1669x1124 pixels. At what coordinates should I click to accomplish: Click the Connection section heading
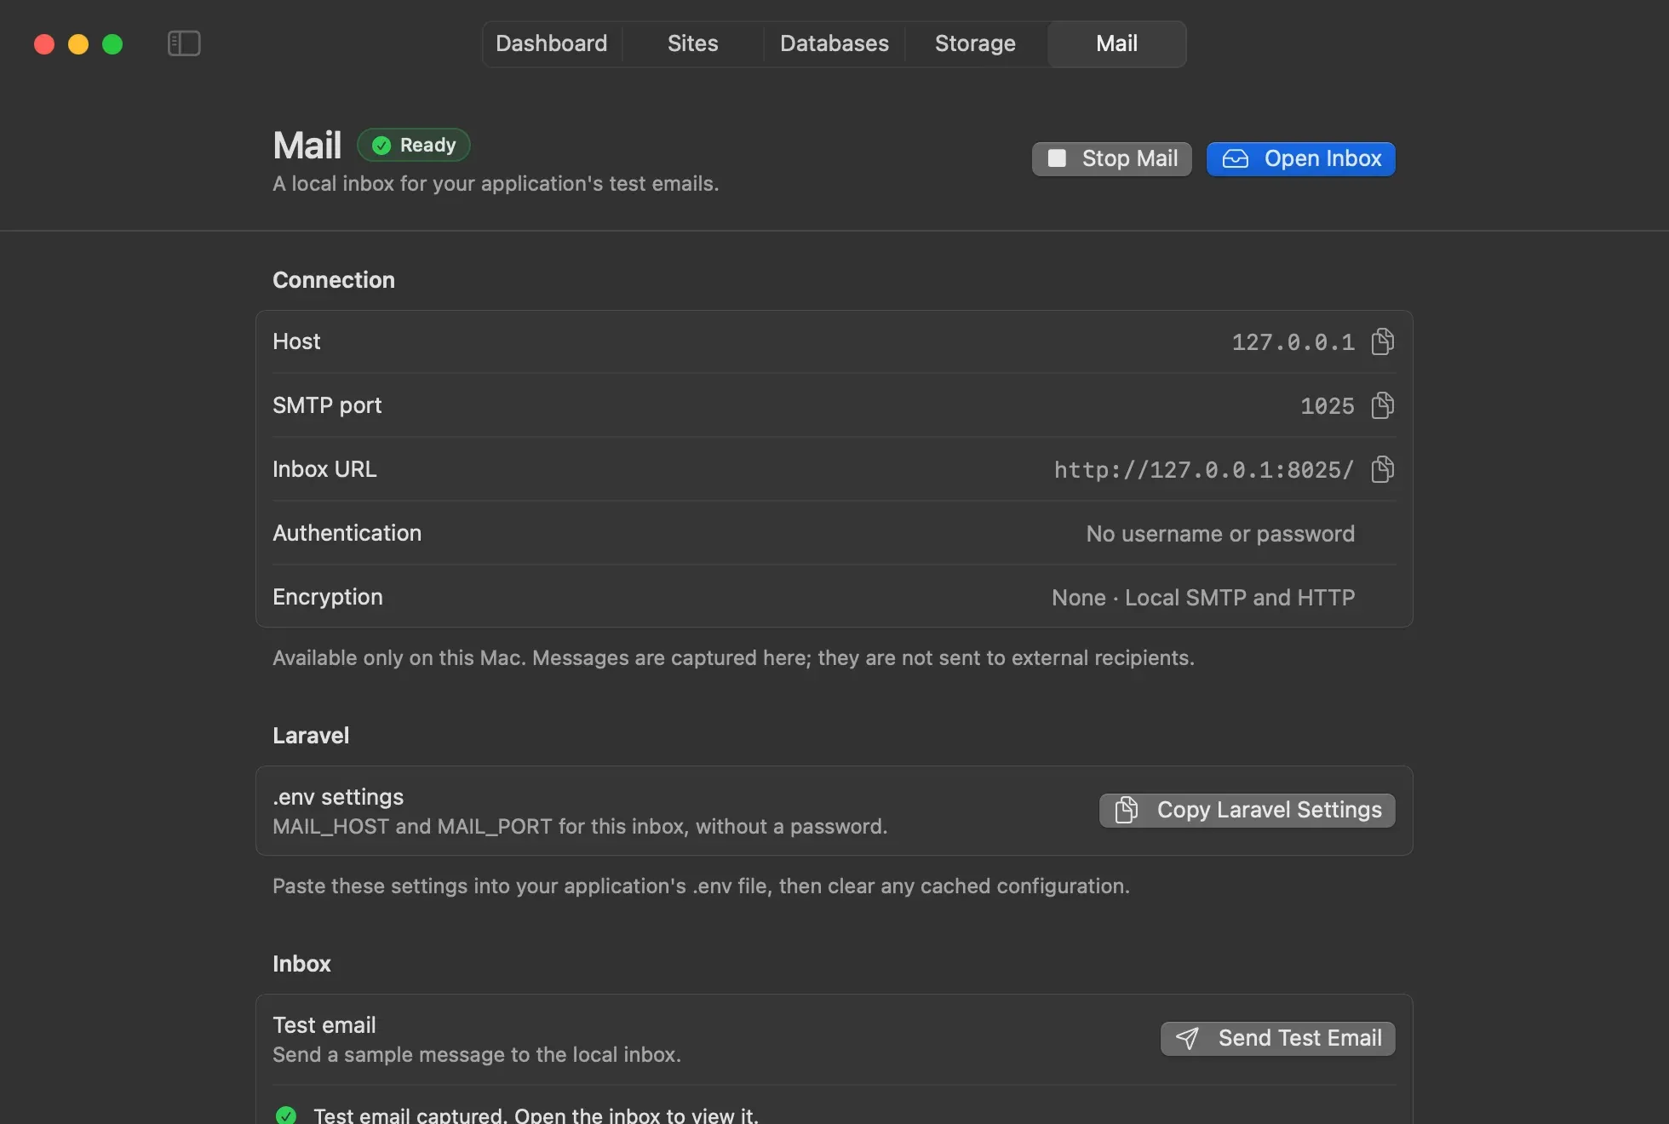(334, 280)
